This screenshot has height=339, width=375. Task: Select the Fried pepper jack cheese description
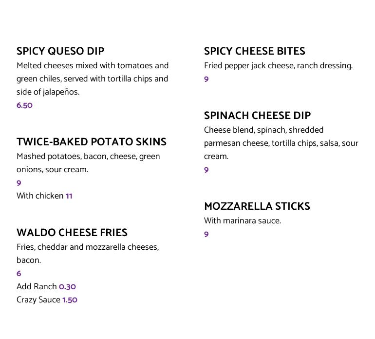pyautogui.click(x=278, y=66)
